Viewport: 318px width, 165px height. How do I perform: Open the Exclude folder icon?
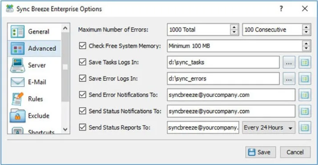(x=17, y=116)
